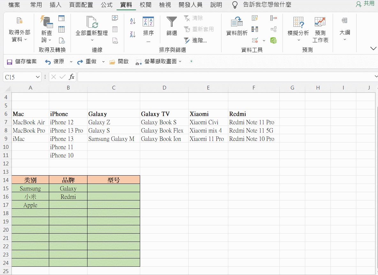Switch to the 插入 tab
Viewport: 378px width, 275px height.
(x=56, y=5)
